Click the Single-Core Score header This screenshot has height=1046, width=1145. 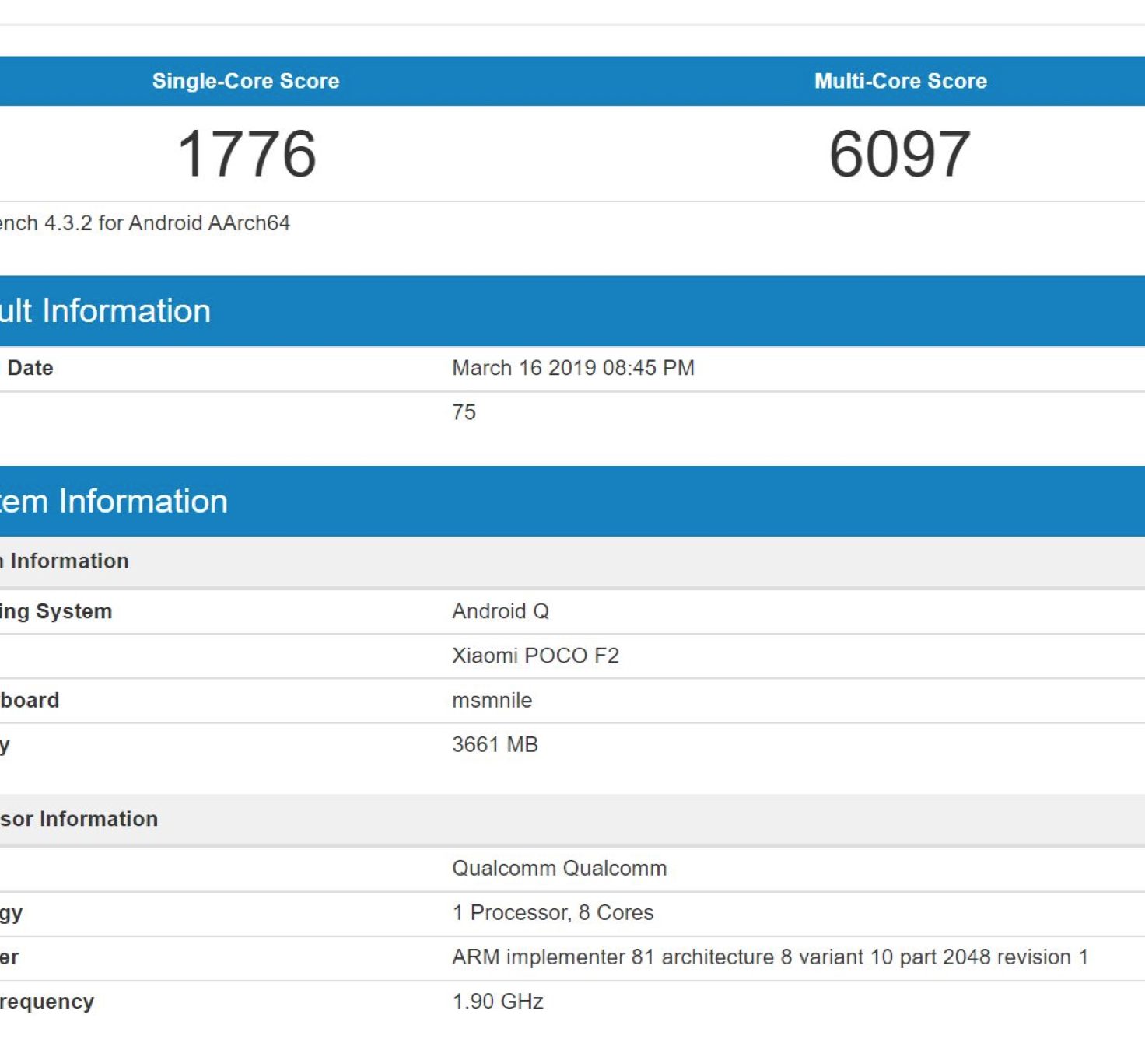point(245,81)
